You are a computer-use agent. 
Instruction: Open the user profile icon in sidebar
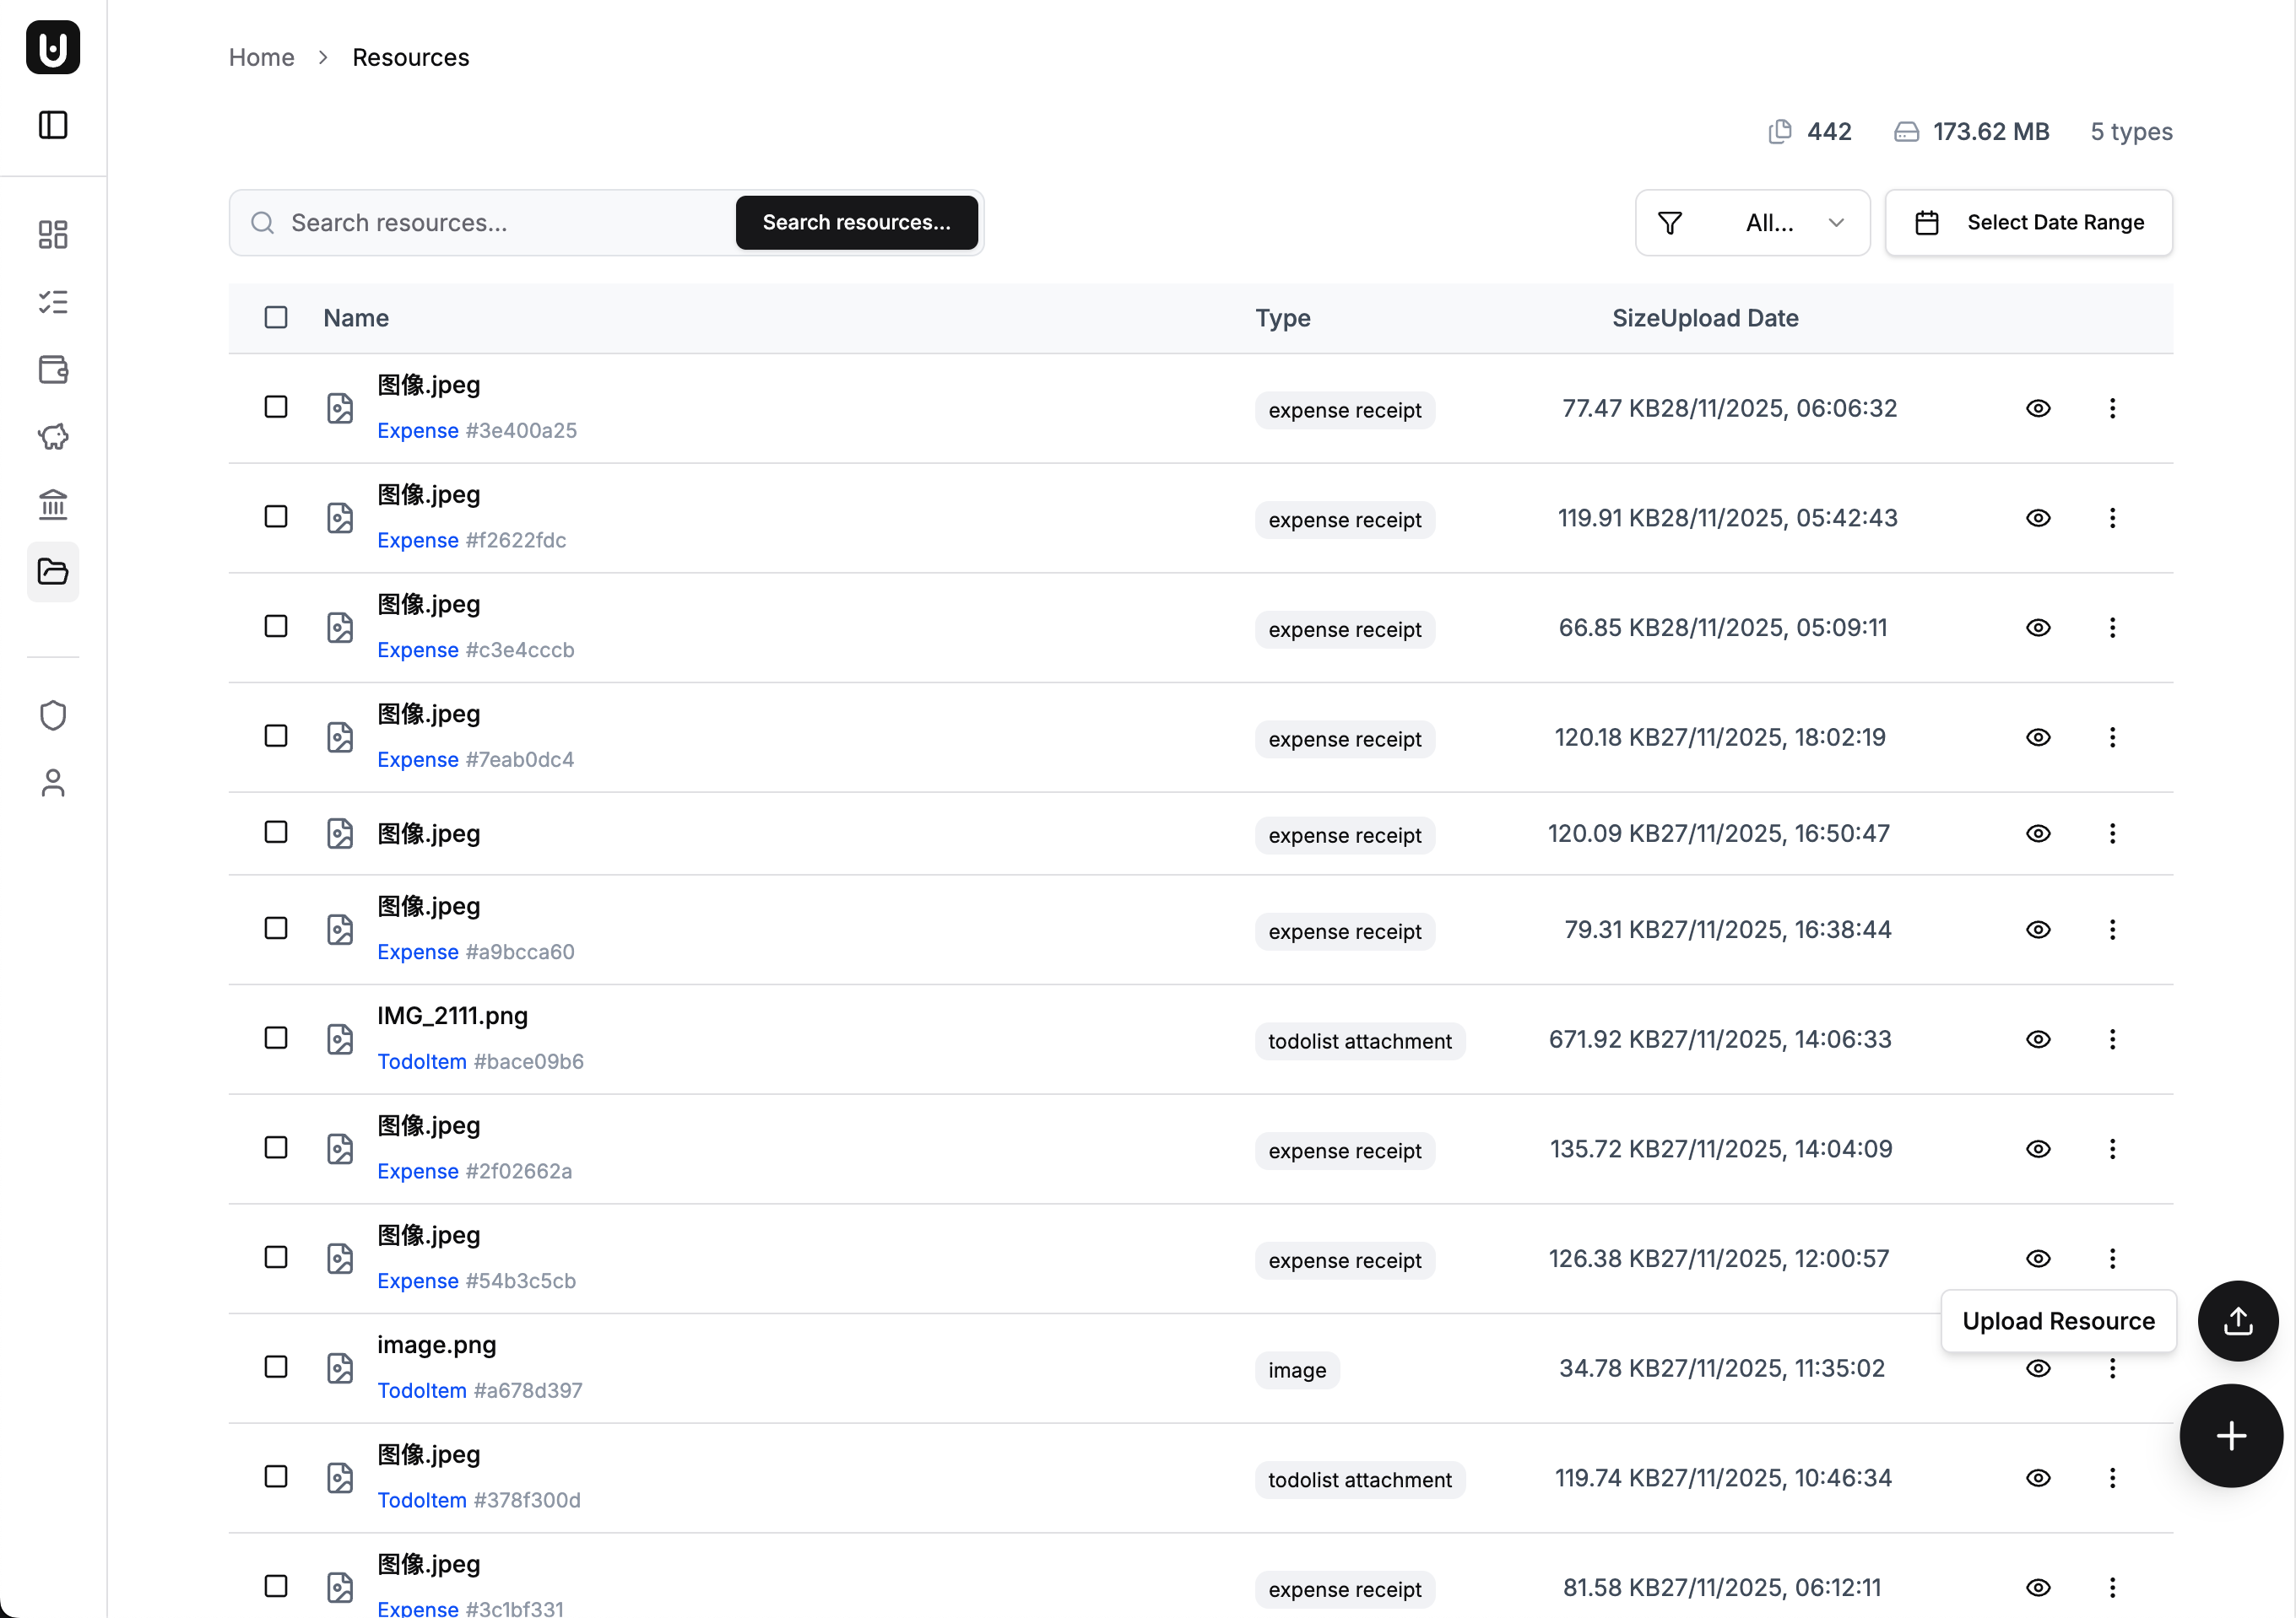point(53,783)
